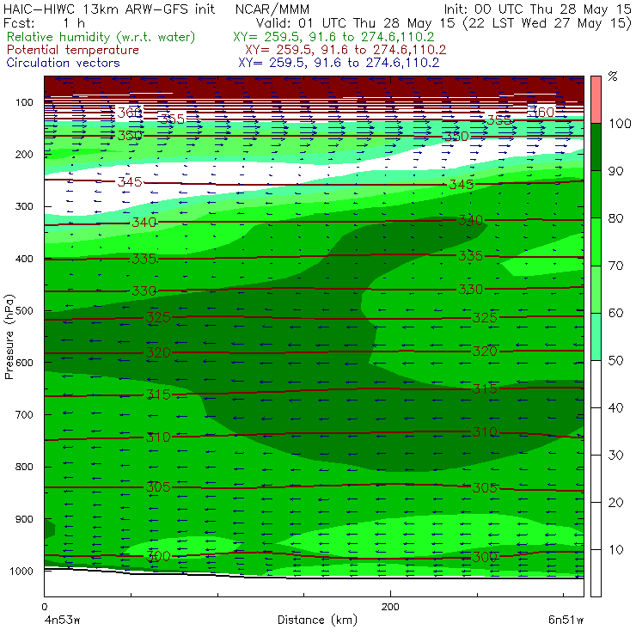Click the '60' color bar label

[x=615, y=313]
